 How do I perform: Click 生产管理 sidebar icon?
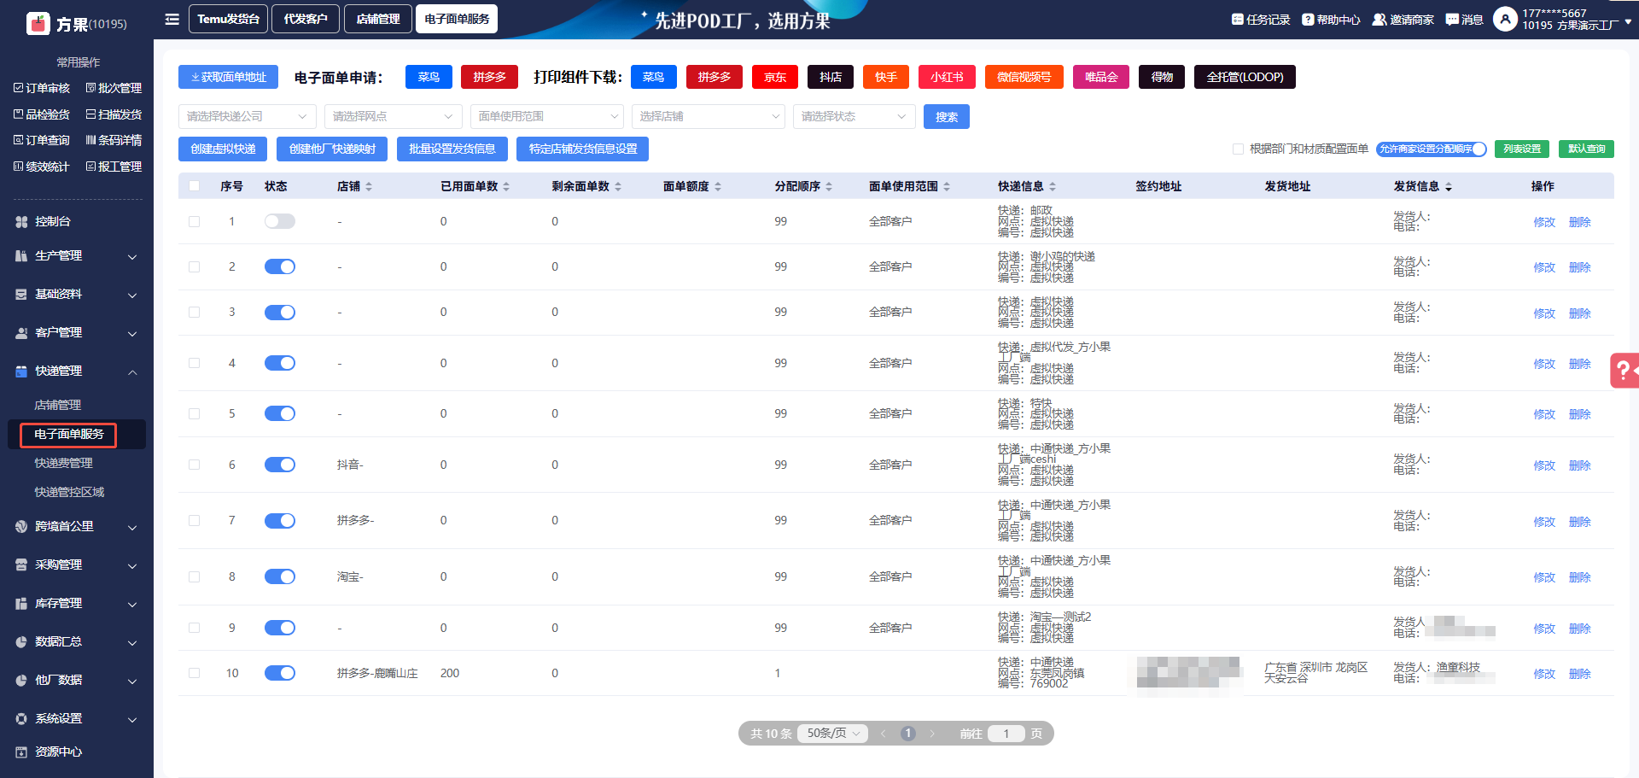point(21,255)
